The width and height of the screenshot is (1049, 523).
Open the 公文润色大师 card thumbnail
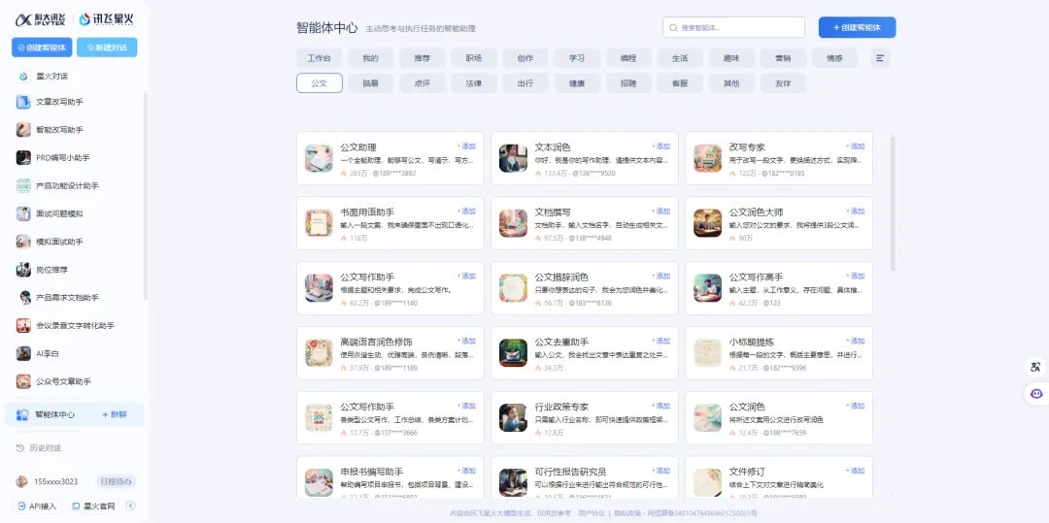(708, 223)
